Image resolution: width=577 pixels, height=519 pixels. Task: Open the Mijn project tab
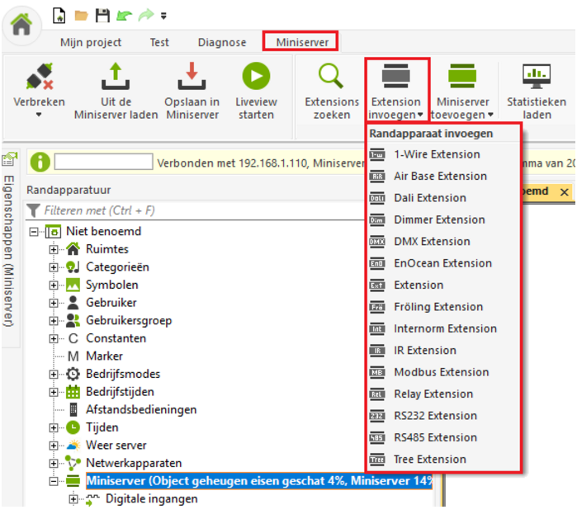click(x=91, y=42)
